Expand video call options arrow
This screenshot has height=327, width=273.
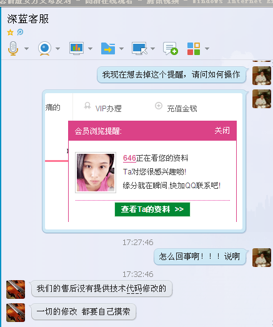tap(57, 49)
